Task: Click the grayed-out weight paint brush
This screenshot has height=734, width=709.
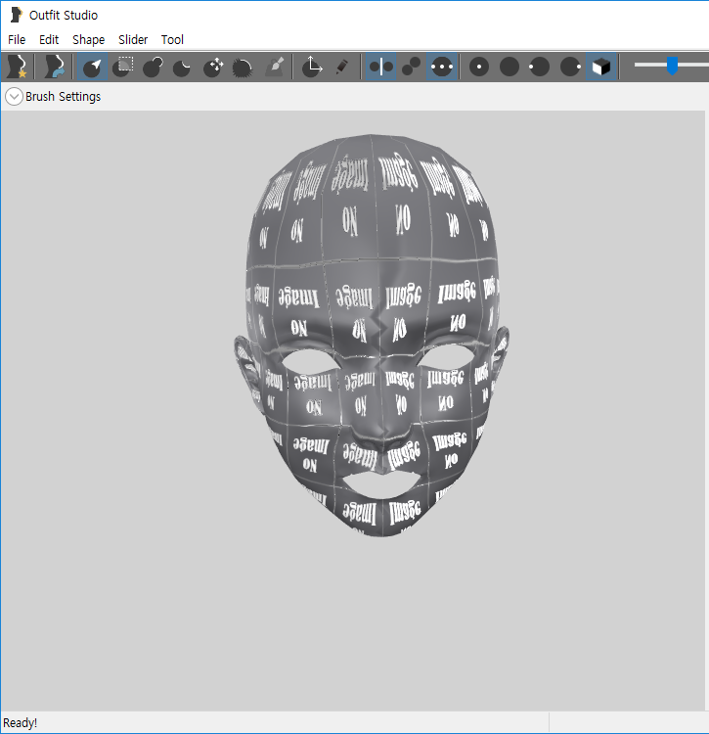Action: (275, 67)
